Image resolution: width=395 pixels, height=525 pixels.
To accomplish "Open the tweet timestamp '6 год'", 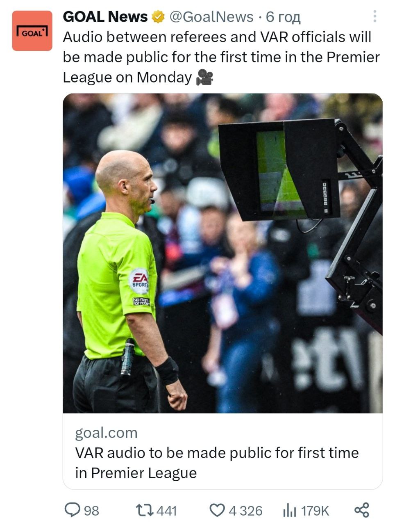I will pyautogui.click(x=283, y=17).
